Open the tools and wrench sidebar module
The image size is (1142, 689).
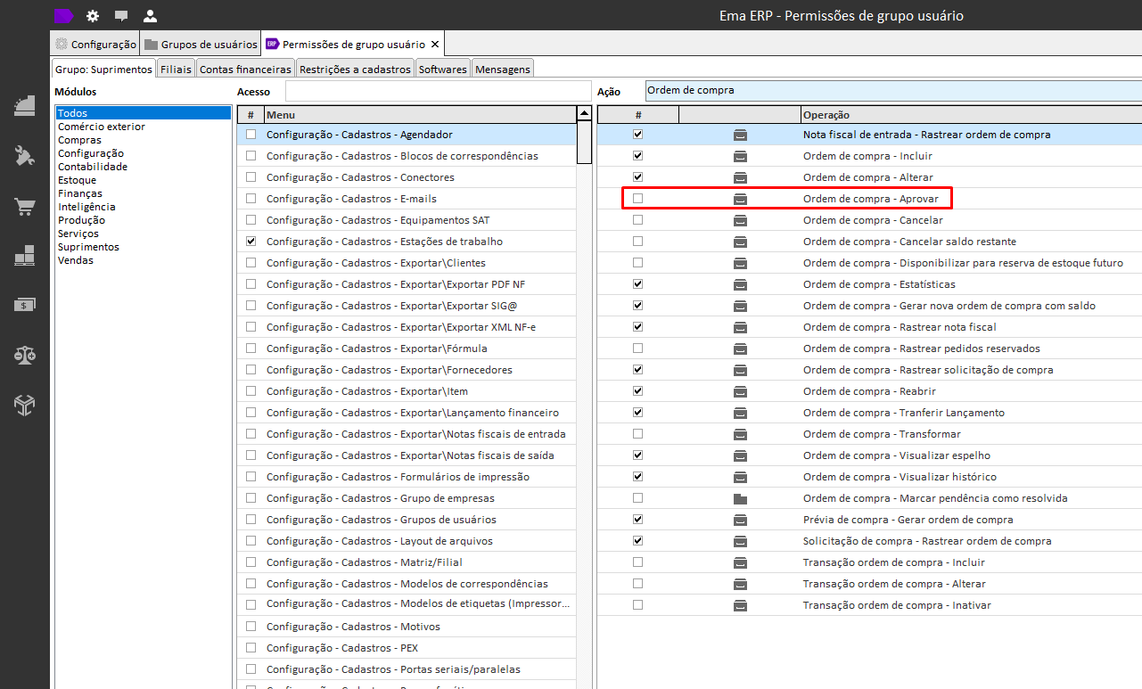24,156
